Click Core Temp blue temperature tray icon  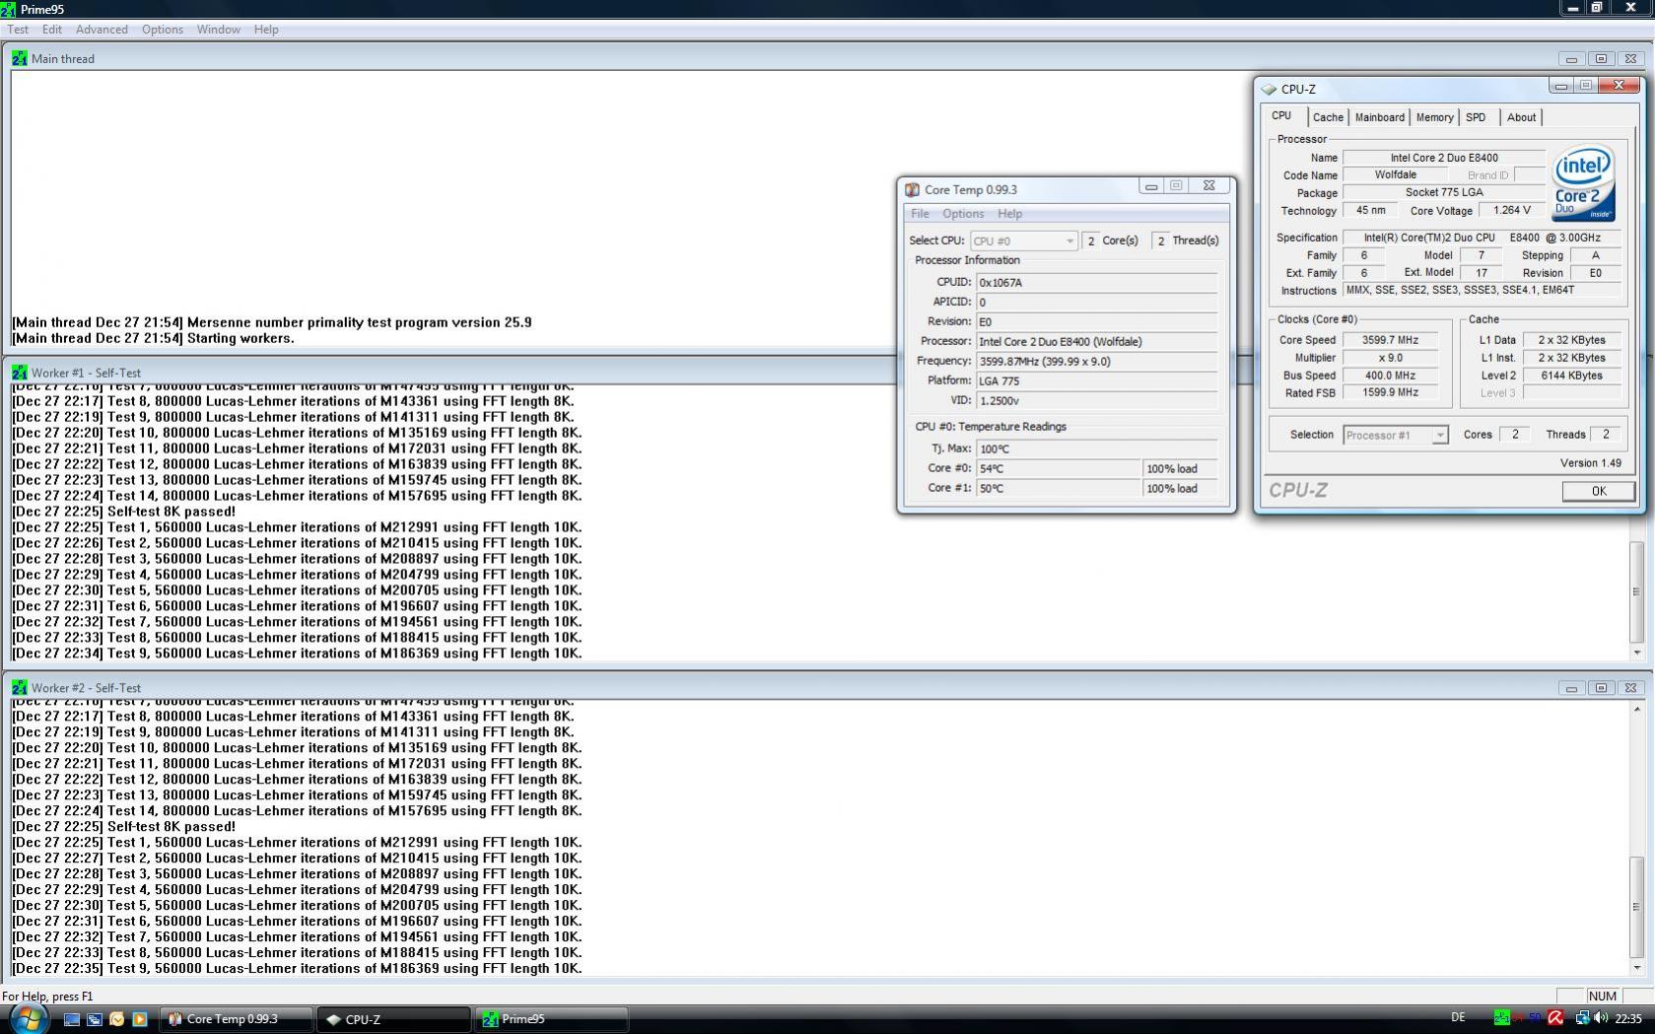(x=1536, y=1018)
